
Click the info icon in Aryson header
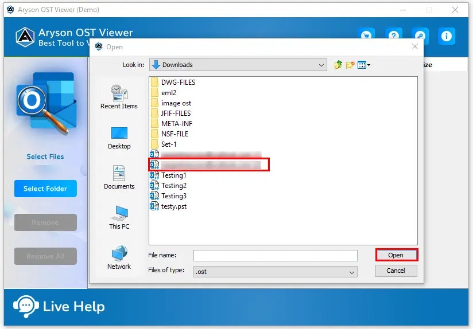click(447, 36)
